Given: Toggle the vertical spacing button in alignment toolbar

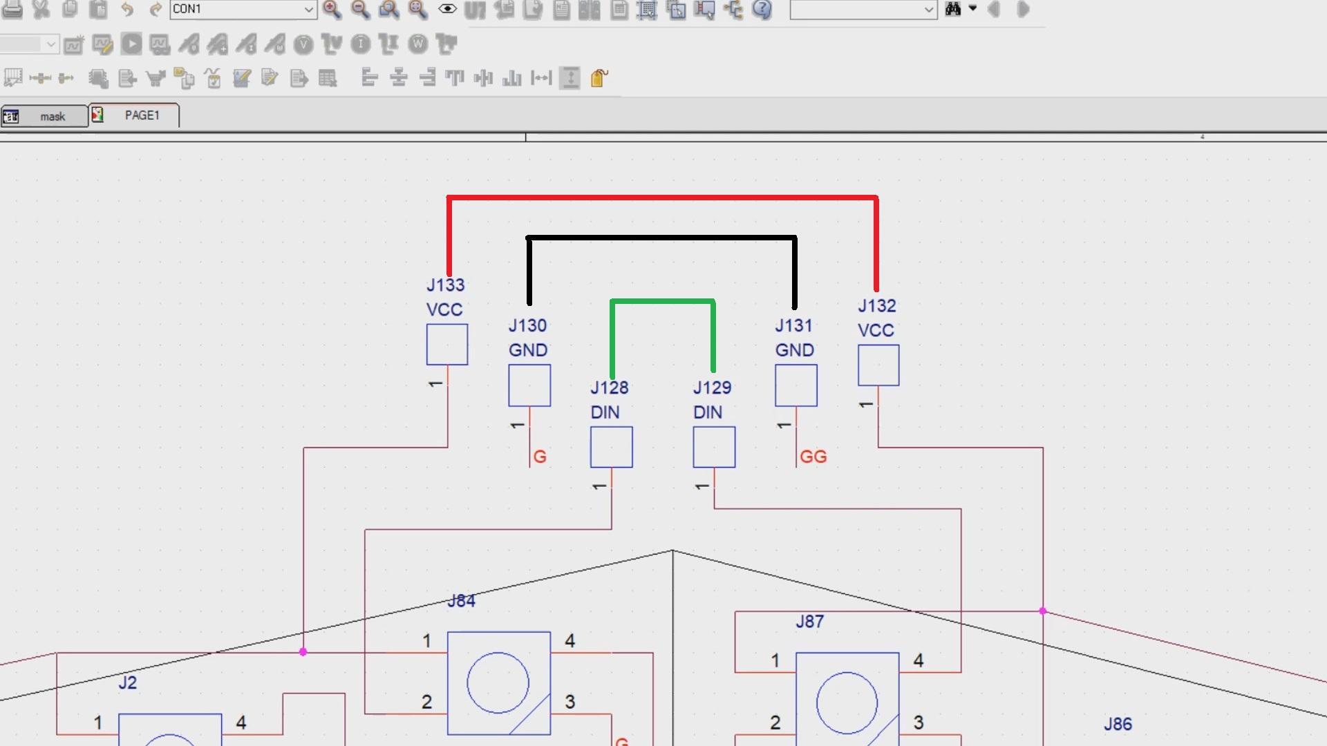Looking at the screenshot, I should tap(570, 78).
